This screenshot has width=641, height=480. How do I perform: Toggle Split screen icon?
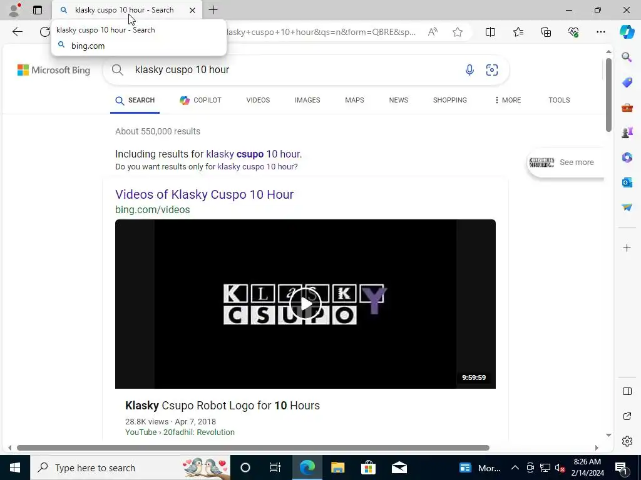pyautogui.click(x=490, y=32)
